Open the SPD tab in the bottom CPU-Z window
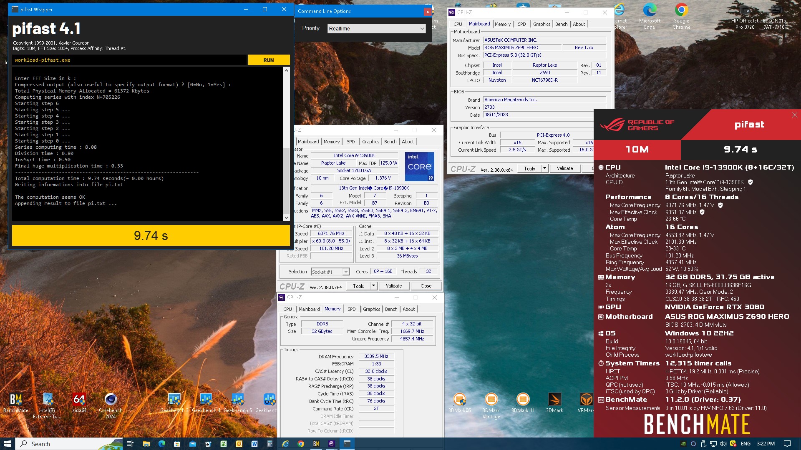The height and width of the screenshot is (450, 801). [x=351, y=309]
